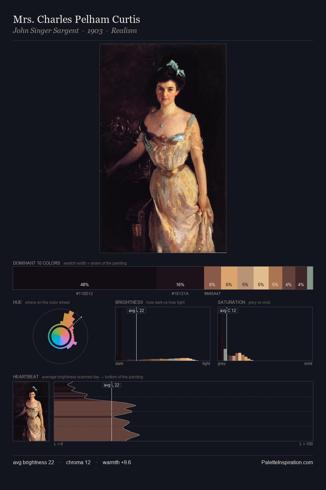The width and height of the screenshot is (326, 490).
Task: Click the L = 100 axis label
Action: coord(306,444)
